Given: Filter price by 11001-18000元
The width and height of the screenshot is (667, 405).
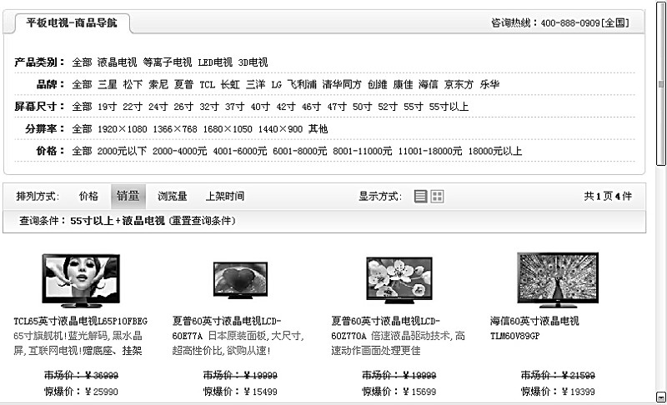Looking at the screenshot, I should tap(430, 151).
